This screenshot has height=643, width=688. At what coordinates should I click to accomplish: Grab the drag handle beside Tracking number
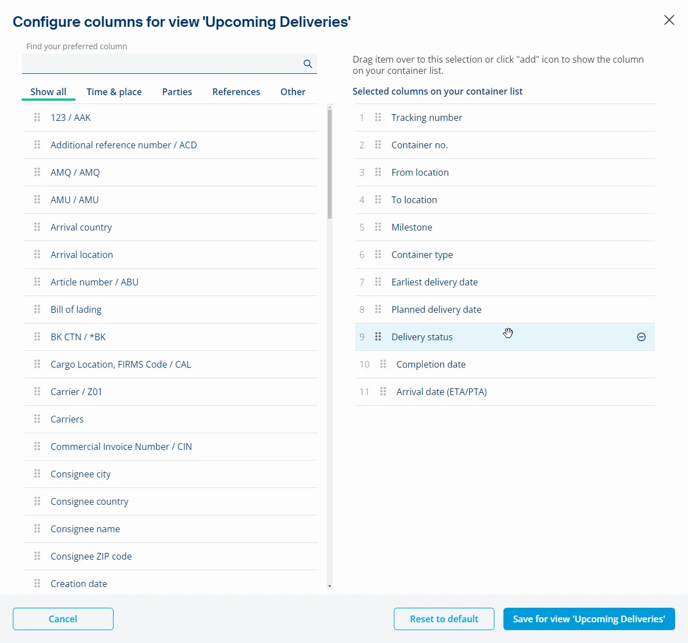(x=378, y=118)
